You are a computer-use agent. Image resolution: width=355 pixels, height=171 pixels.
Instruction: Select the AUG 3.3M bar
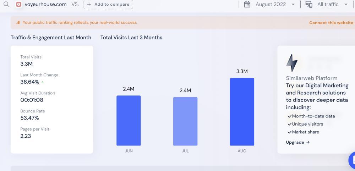(x=242, y=112)
